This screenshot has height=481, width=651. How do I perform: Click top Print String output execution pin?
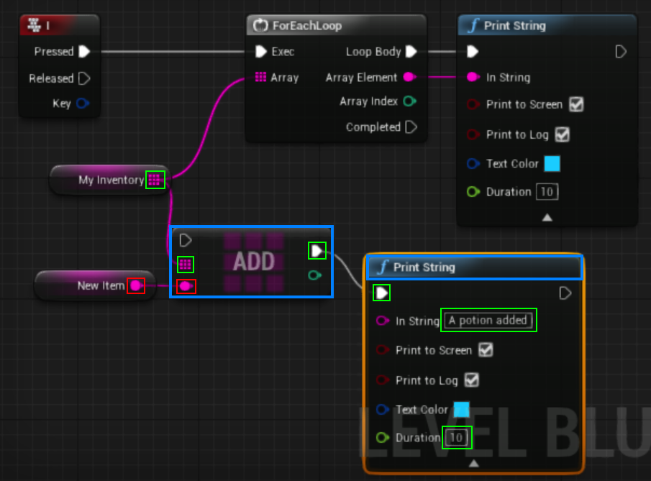621,52
